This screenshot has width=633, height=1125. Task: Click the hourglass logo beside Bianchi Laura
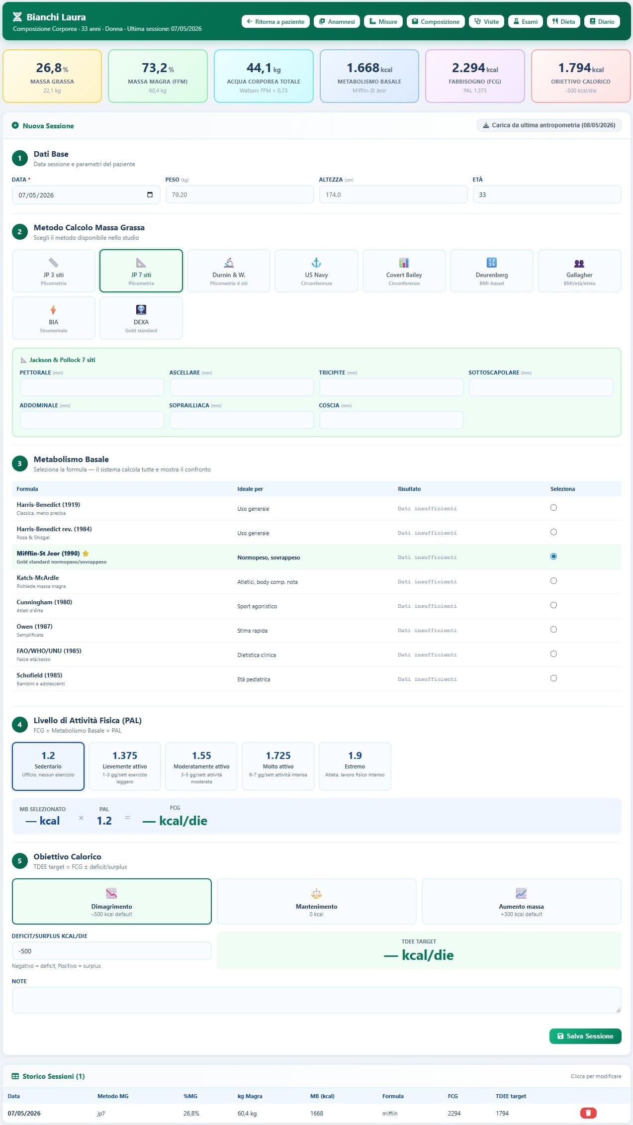pos(17,17)
